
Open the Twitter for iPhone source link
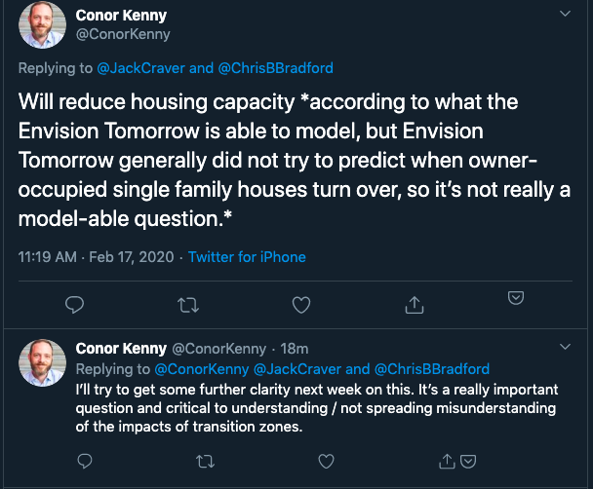(247, 257)
